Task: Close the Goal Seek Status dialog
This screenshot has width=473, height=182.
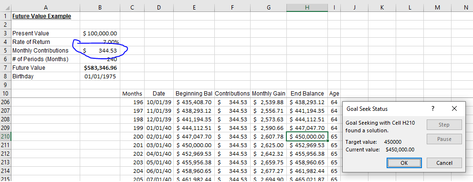Action: 454,108
